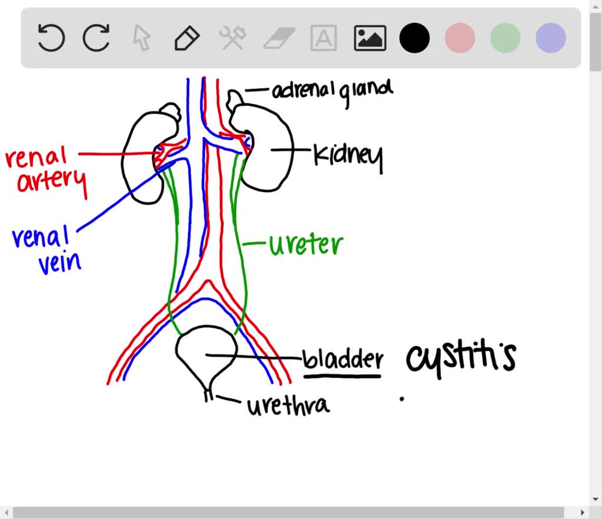Click the Redo icon
Viewport: 602px width, 519px height.
pos(96,38)
